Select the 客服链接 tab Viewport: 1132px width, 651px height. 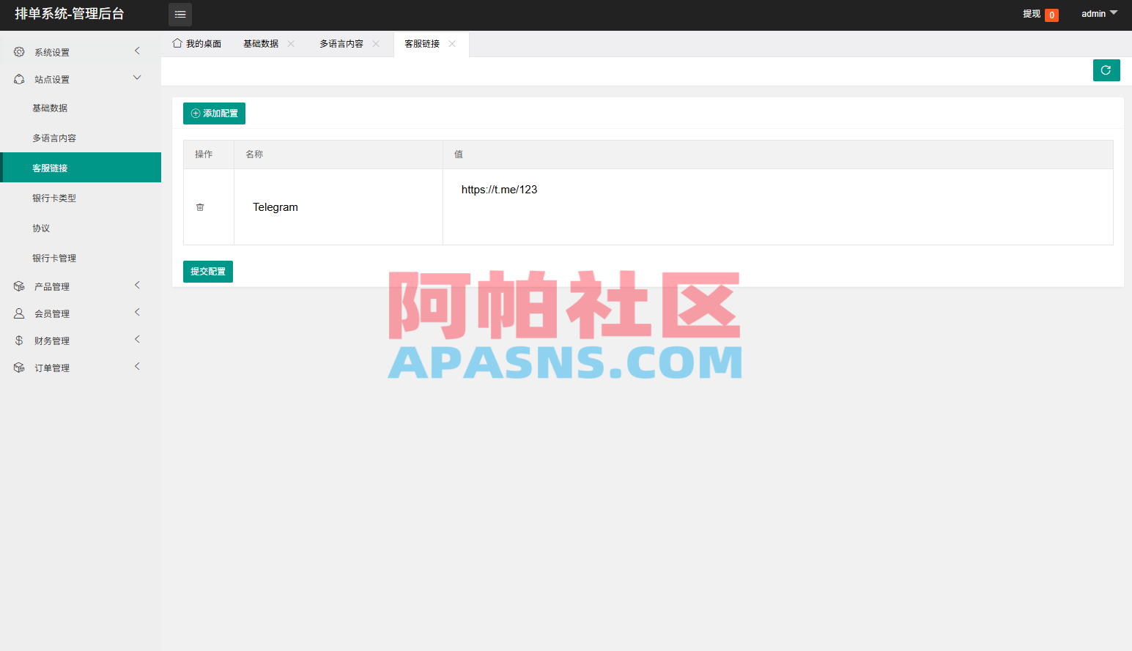[x=431, y=44]
